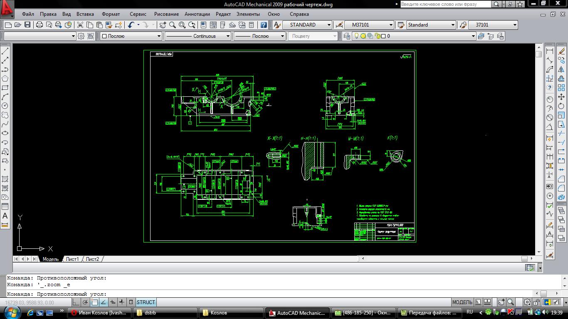Activate the realtime Zoom magnifier tool

[173, 25]
